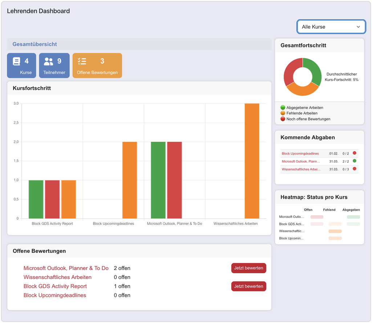Click the book icon on Kurse tile
372x323 pixels.
pyautogui.click(x=16, y=61)
